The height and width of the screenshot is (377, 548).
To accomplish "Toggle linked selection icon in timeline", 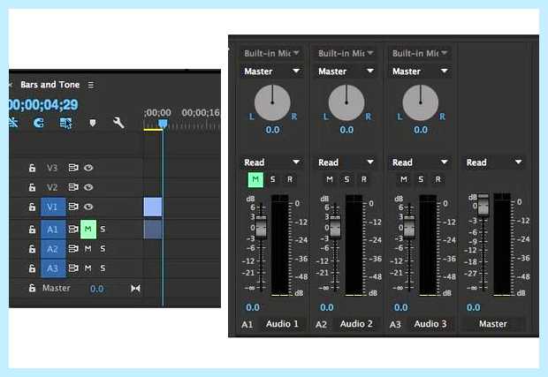I will point(65,123).
